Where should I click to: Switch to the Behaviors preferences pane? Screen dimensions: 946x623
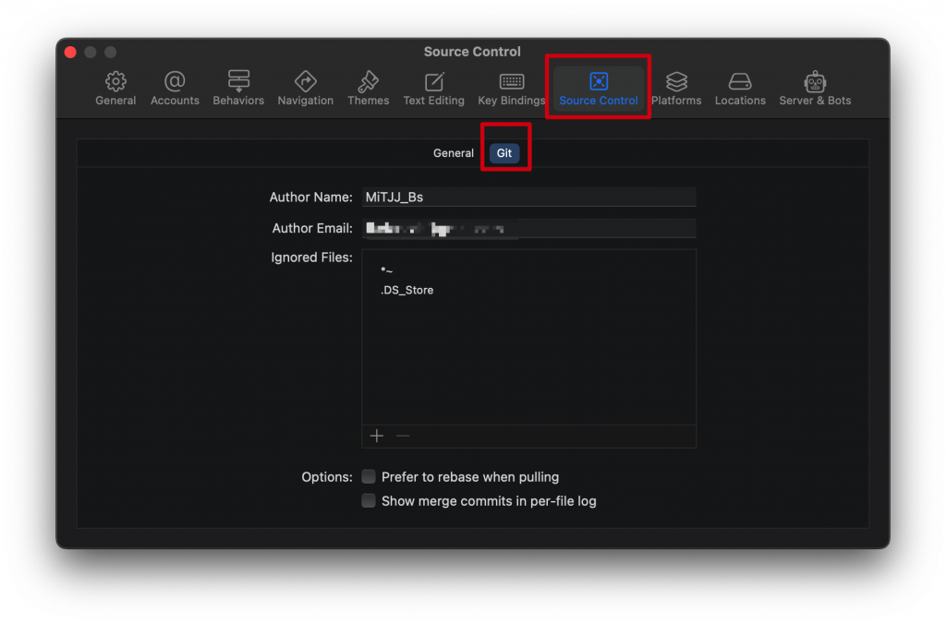238,88
